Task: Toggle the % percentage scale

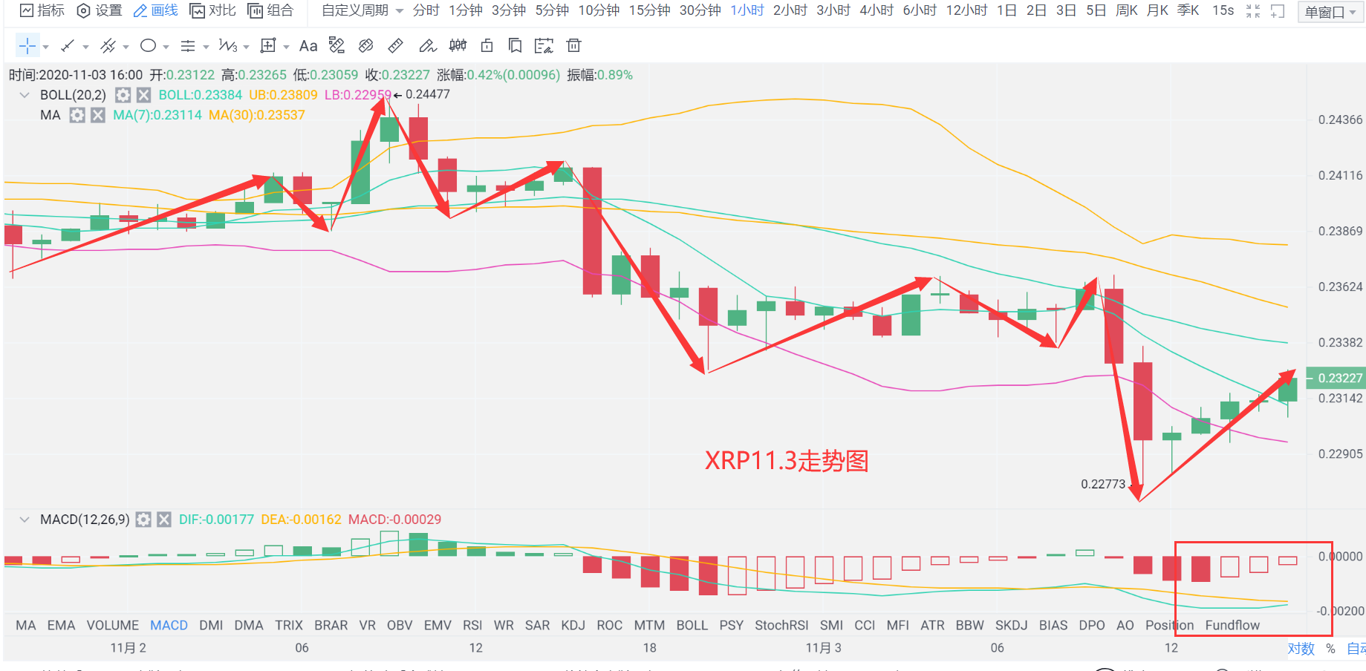Action: tap(1330, 649)
